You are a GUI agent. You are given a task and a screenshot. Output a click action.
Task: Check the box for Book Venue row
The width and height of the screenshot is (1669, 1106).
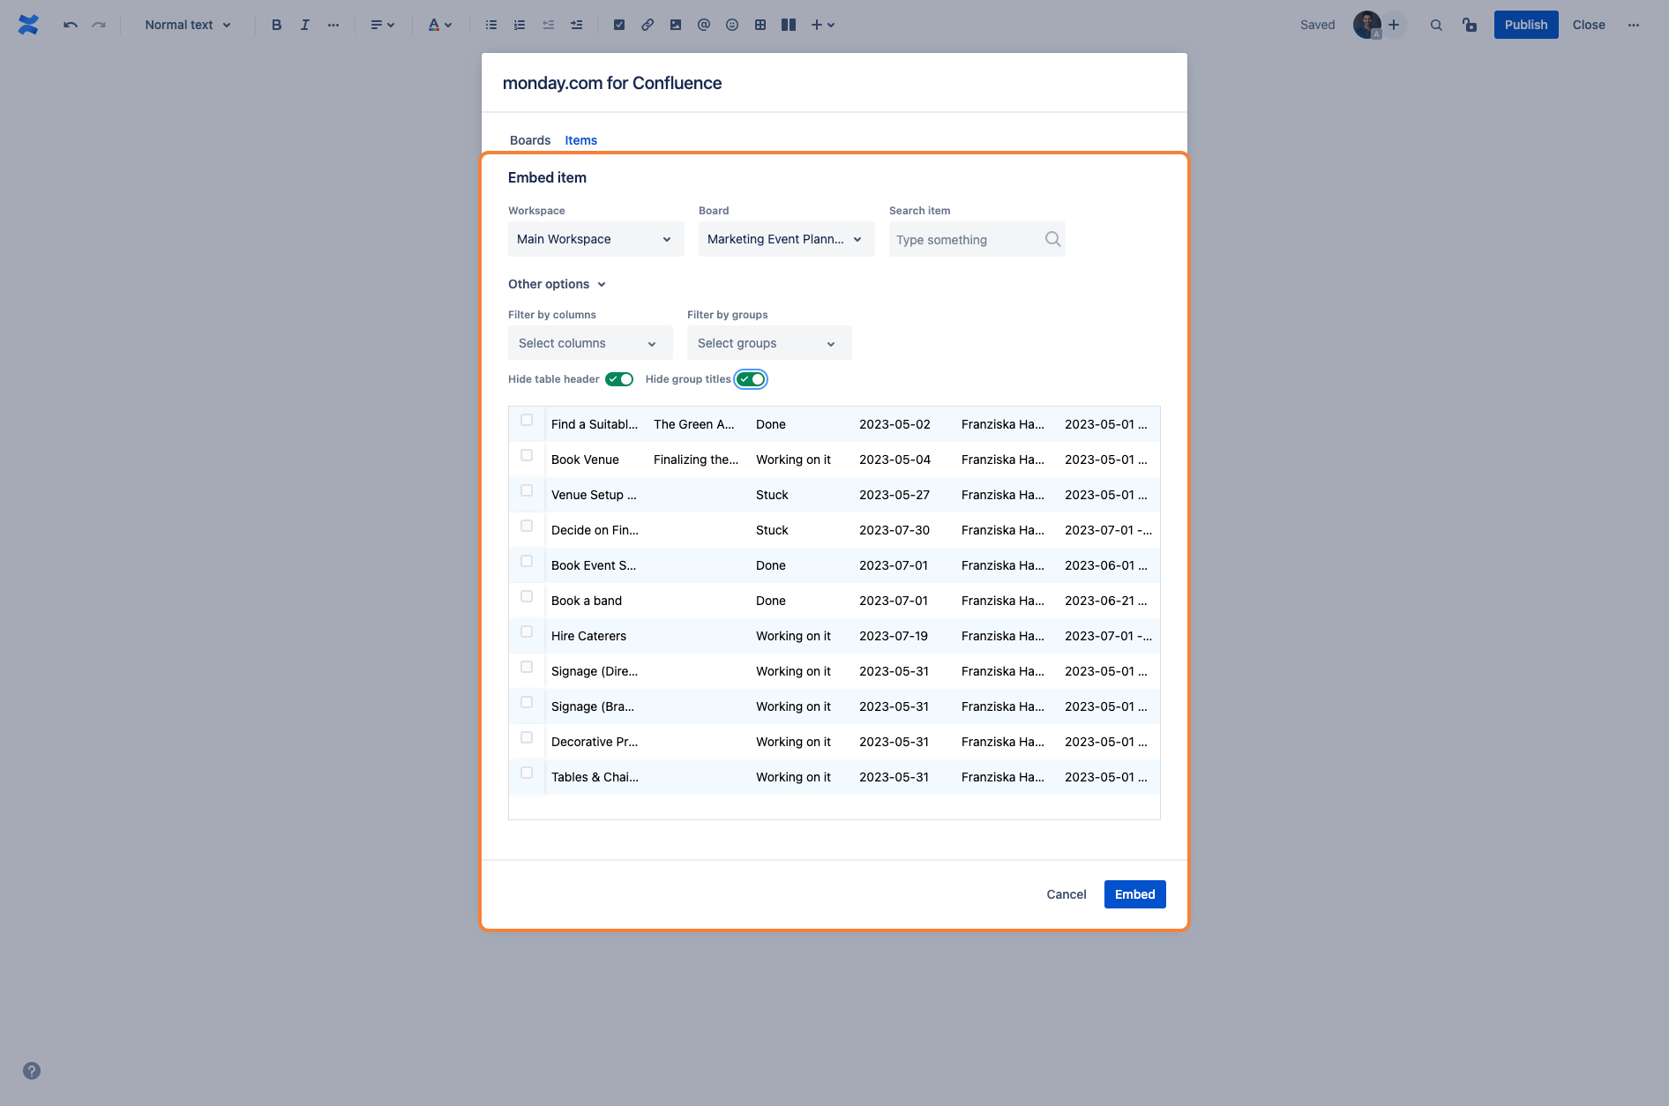click(x=527, y=456)
